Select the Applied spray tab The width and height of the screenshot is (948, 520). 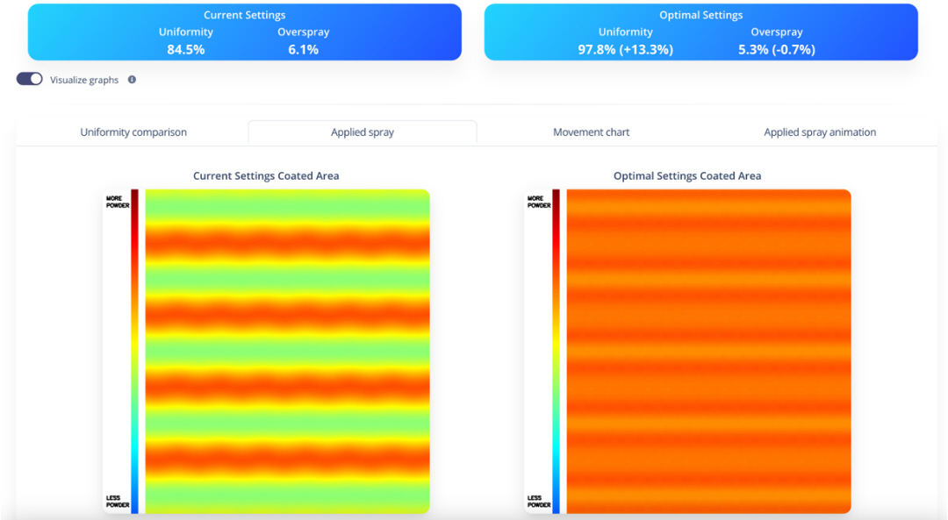coord(363,132)
